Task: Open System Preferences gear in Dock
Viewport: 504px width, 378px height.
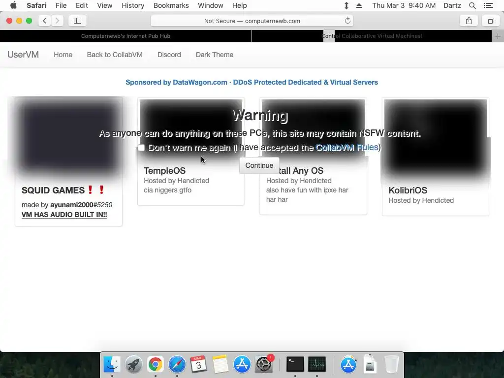Action: pyautogui.click(x=264, y=364)
